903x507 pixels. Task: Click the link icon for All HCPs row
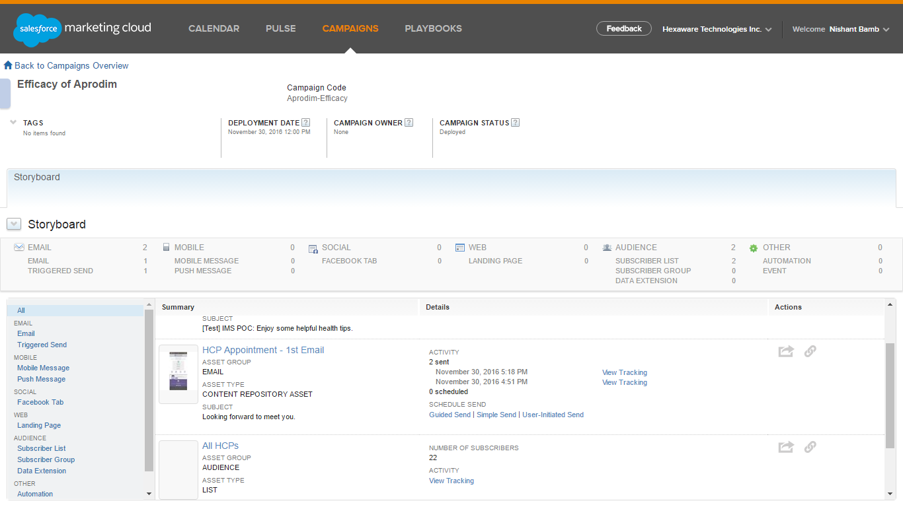tap(810, 447)
